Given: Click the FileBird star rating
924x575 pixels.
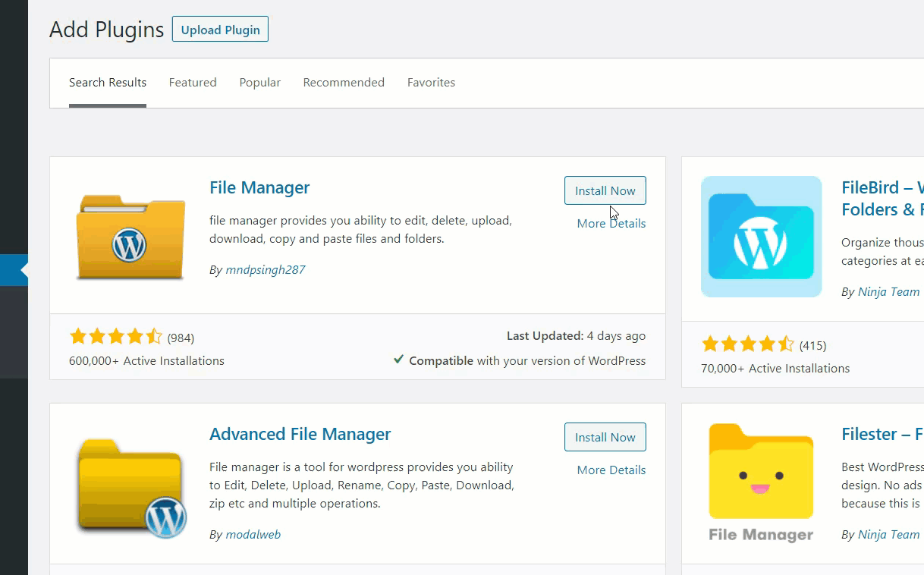Looking at the screenshot, I should click(x=748, y=344).
